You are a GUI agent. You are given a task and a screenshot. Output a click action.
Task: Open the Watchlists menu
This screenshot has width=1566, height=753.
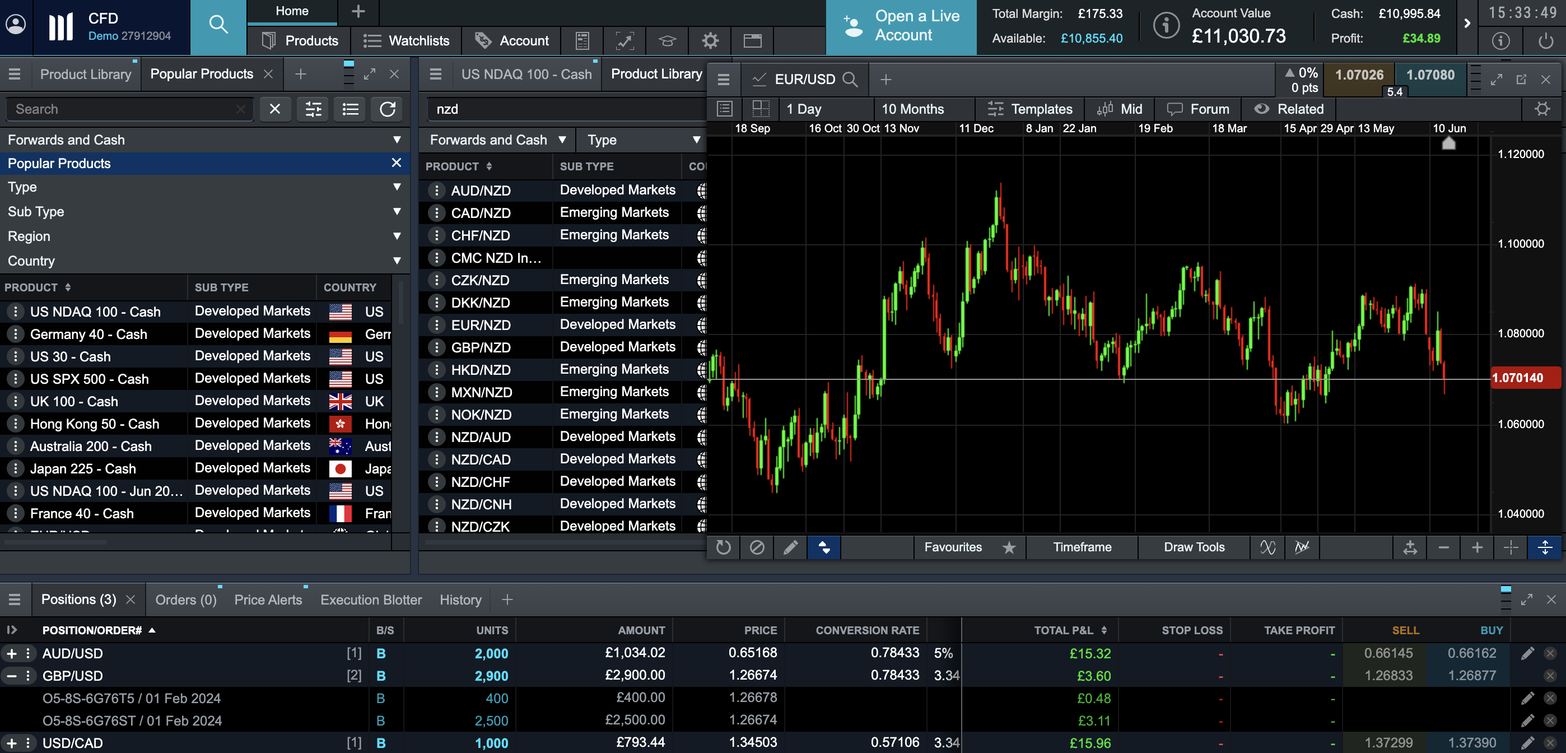[x=406, y=41]
